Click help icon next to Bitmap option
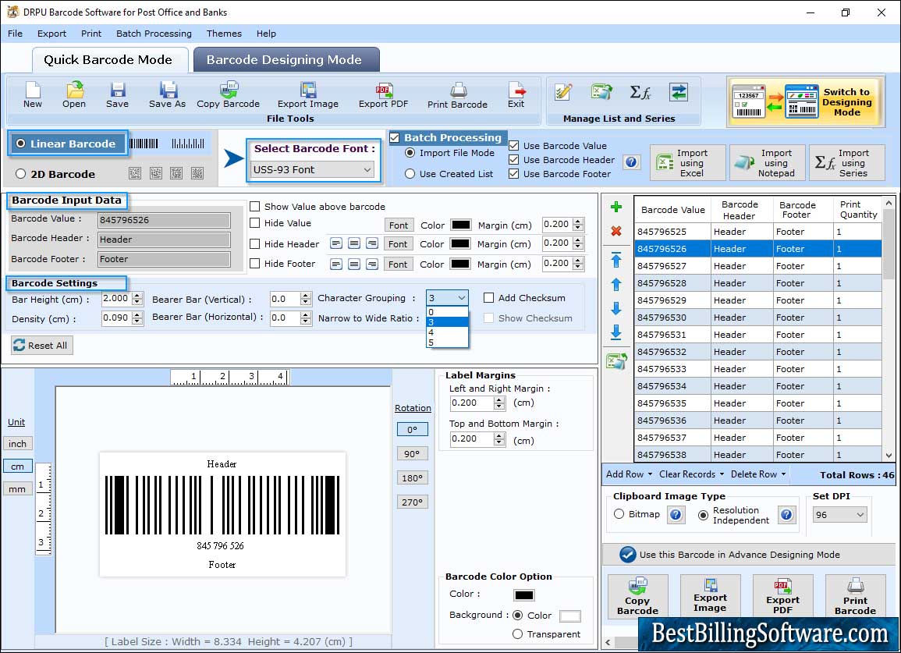Image resolution: width=901 pixels, height=653 pixels. [676, 514]
